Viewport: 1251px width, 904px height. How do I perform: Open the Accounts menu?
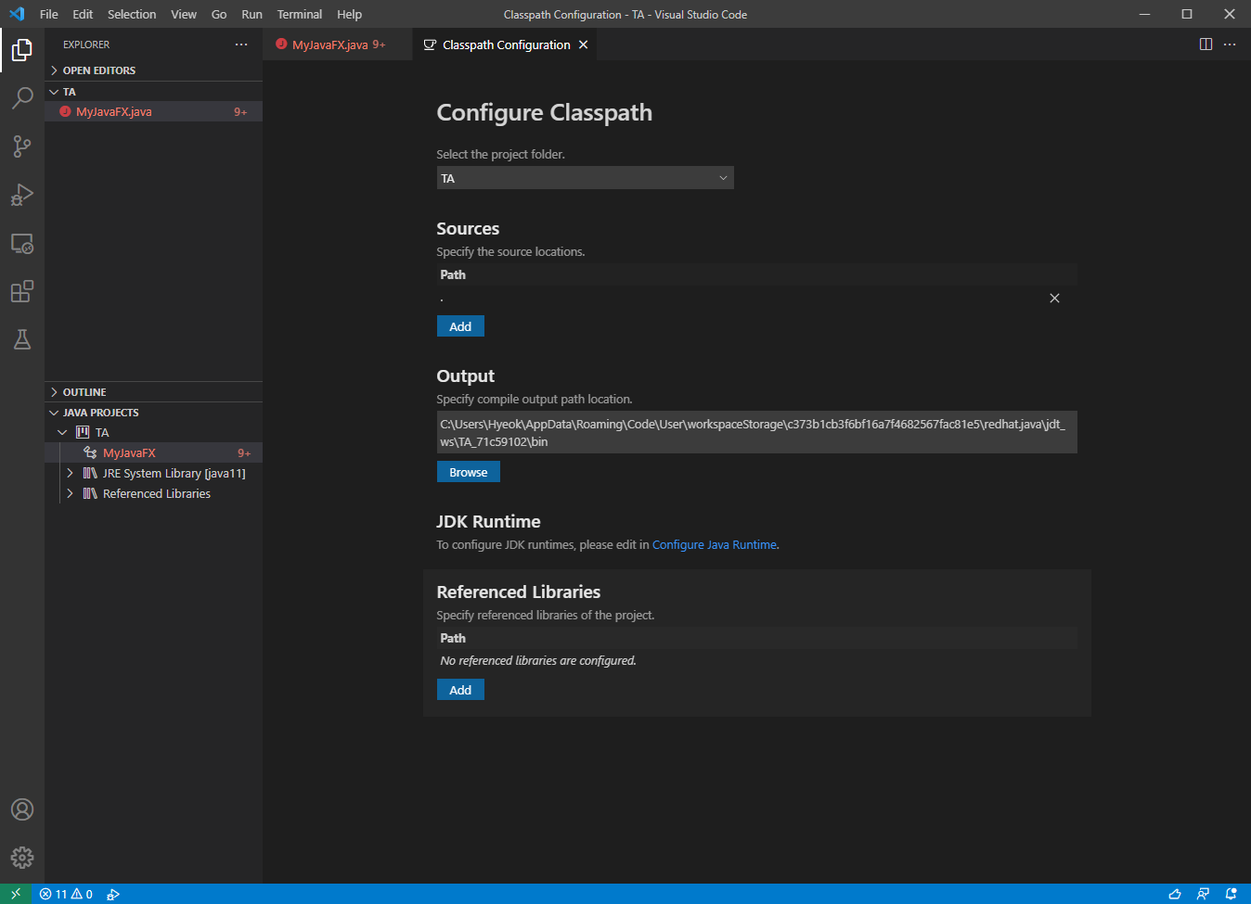pyautogui.click(x=22, y=809)
